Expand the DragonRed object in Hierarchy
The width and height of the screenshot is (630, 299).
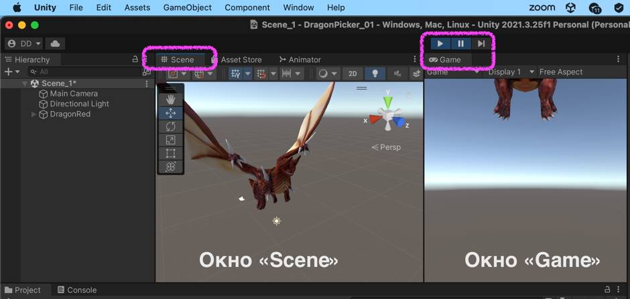34,114
